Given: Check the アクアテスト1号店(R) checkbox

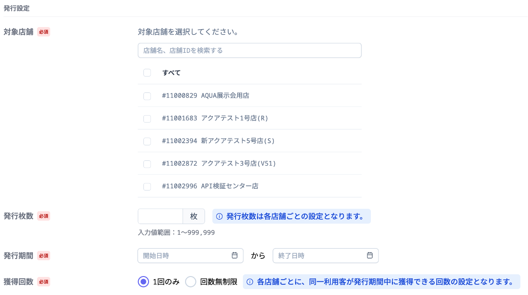Looking at the screenshot, I should pos(147,118).
